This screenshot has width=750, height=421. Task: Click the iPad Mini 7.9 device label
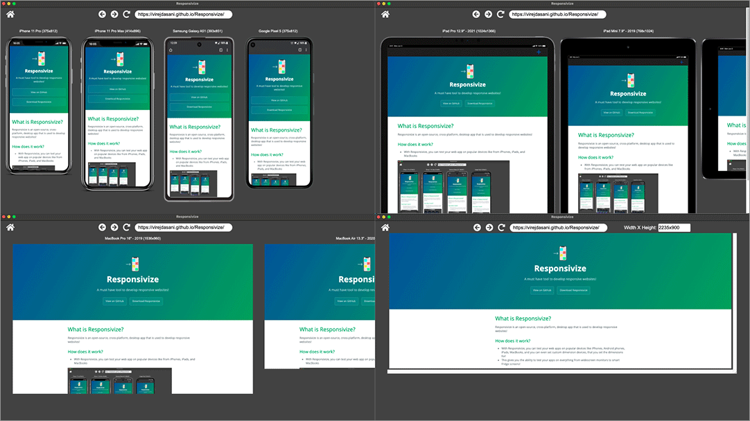click(x=629, y=31)
